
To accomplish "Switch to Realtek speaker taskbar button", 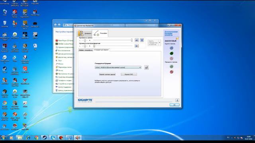I will (x=78, y=138).
